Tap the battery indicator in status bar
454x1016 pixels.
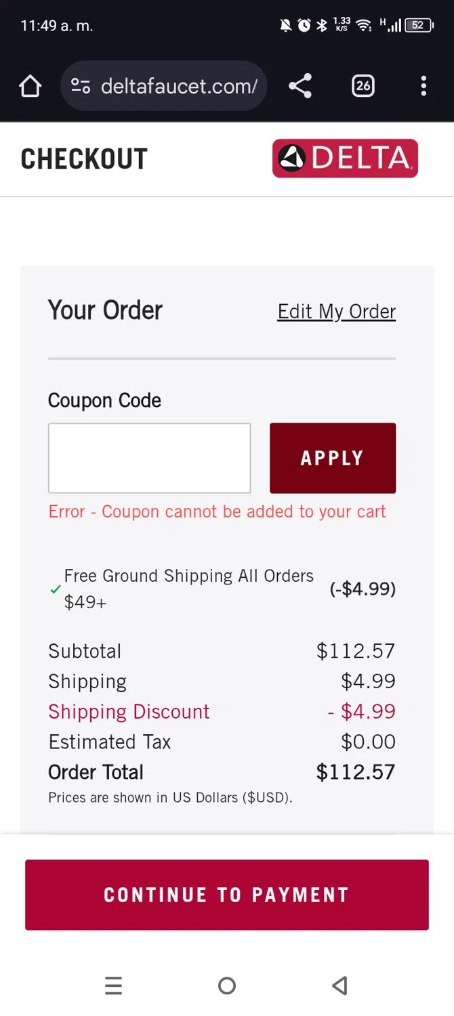419,26
